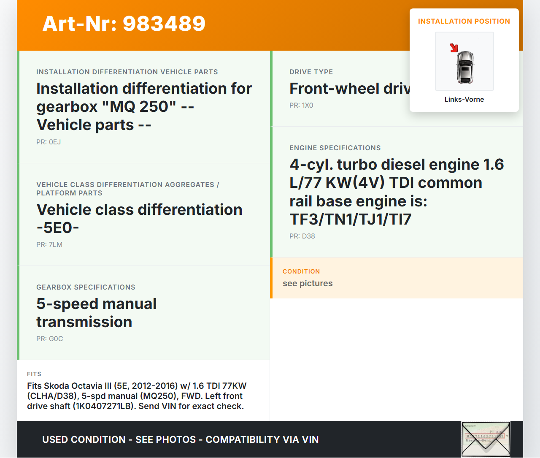Select the INSTALLATION POSITION title
Image resolution: width=540 pixels, height=458 pixels.
[x=464, y=22]
